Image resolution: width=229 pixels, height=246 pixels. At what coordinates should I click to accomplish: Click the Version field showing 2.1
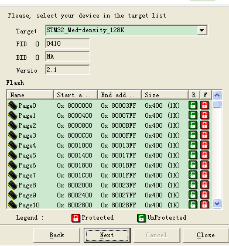click(x=67, y=70)
